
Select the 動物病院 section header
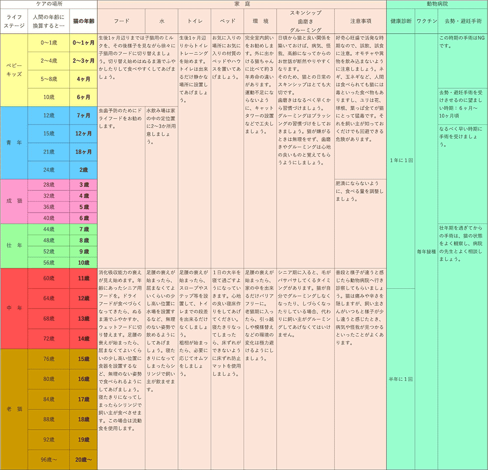pos(437,4)
